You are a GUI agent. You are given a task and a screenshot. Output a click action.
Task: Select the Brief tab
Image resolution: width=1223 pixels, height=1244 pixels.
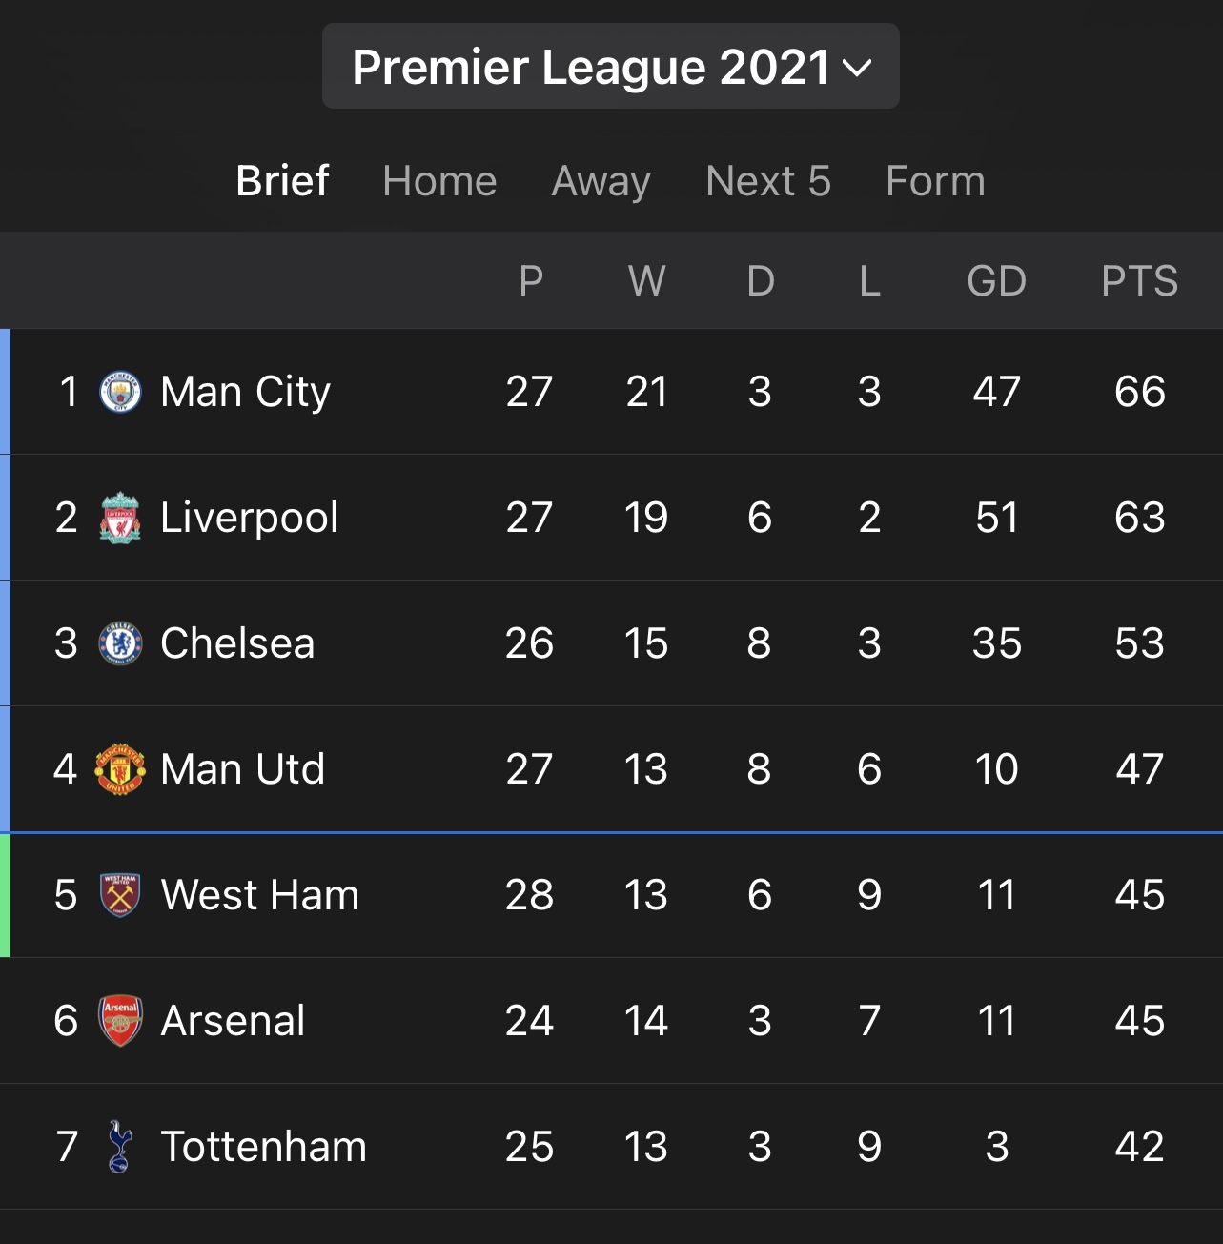[282, 180]
